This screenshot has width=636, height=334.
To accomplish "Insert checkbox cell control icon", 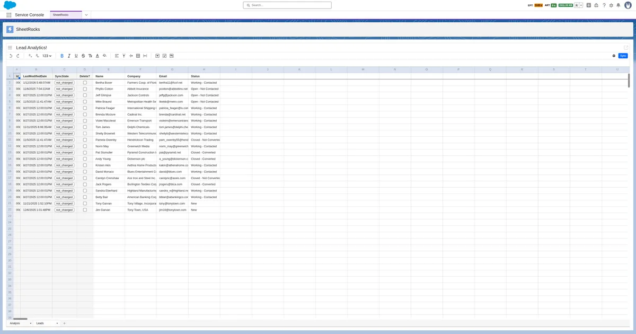I will [164, 56].
